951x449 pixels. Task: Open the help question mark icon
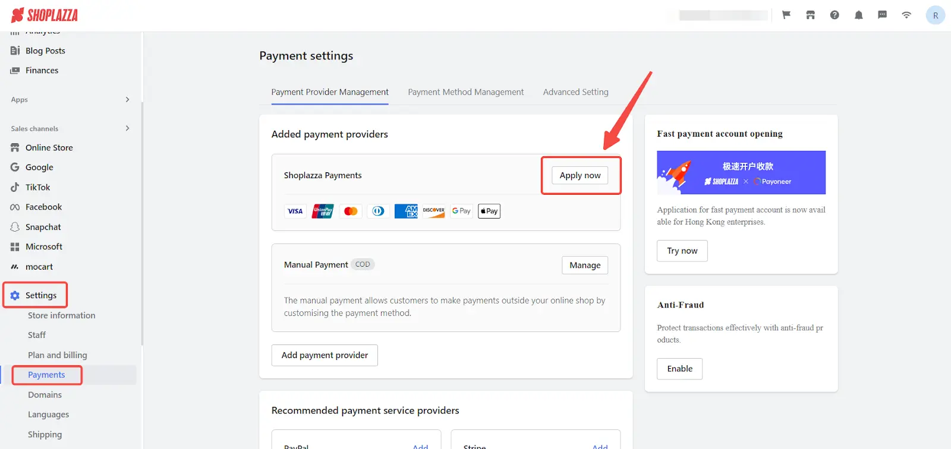click(x=835, y=15)
